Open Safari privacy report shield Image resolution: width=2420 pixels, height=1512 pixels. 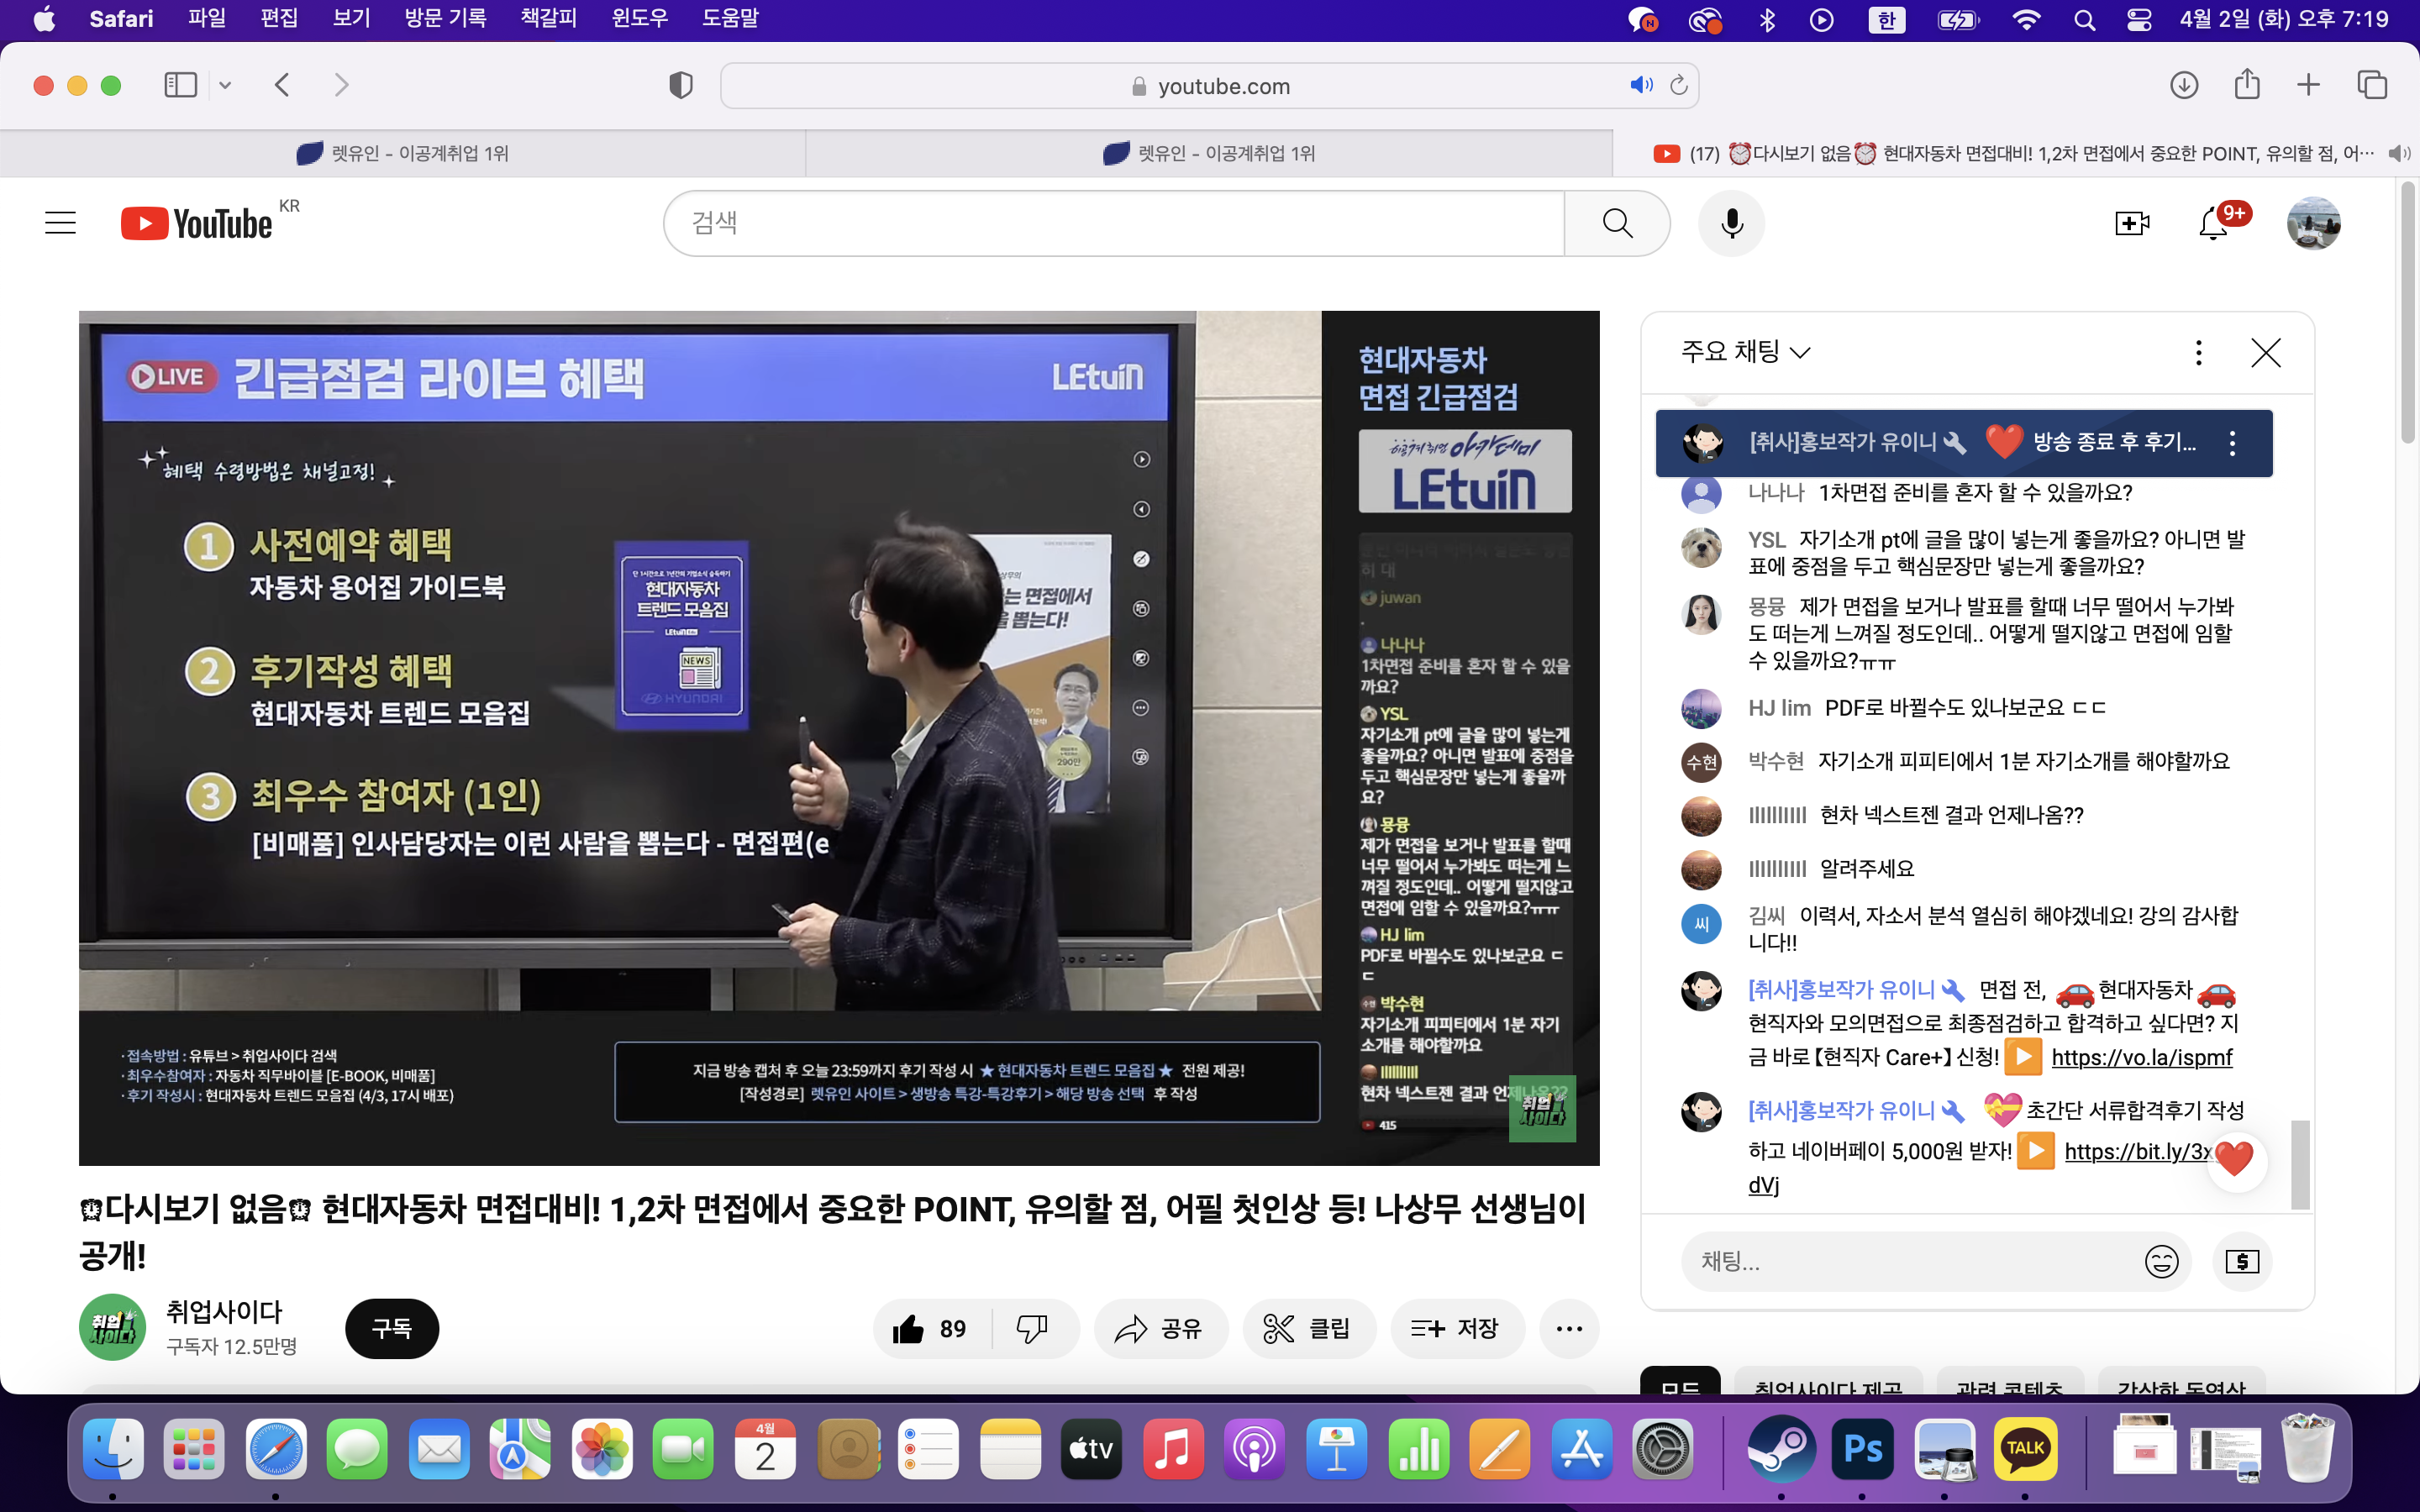[681, 85]
